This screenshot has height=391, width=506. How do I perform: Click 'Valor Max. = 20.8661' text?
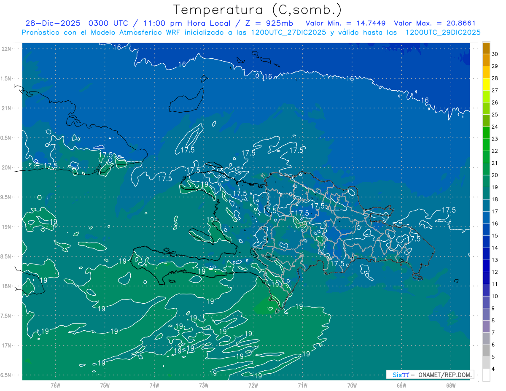point(435,23)
